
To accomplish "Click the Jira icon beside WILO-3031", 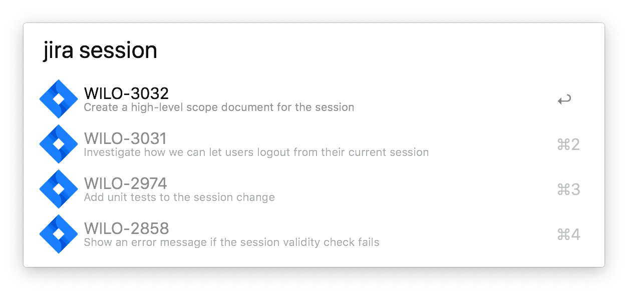I will [59, 144].
